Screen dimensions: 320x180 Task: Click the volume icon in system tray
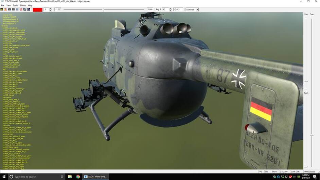point(294,177)
